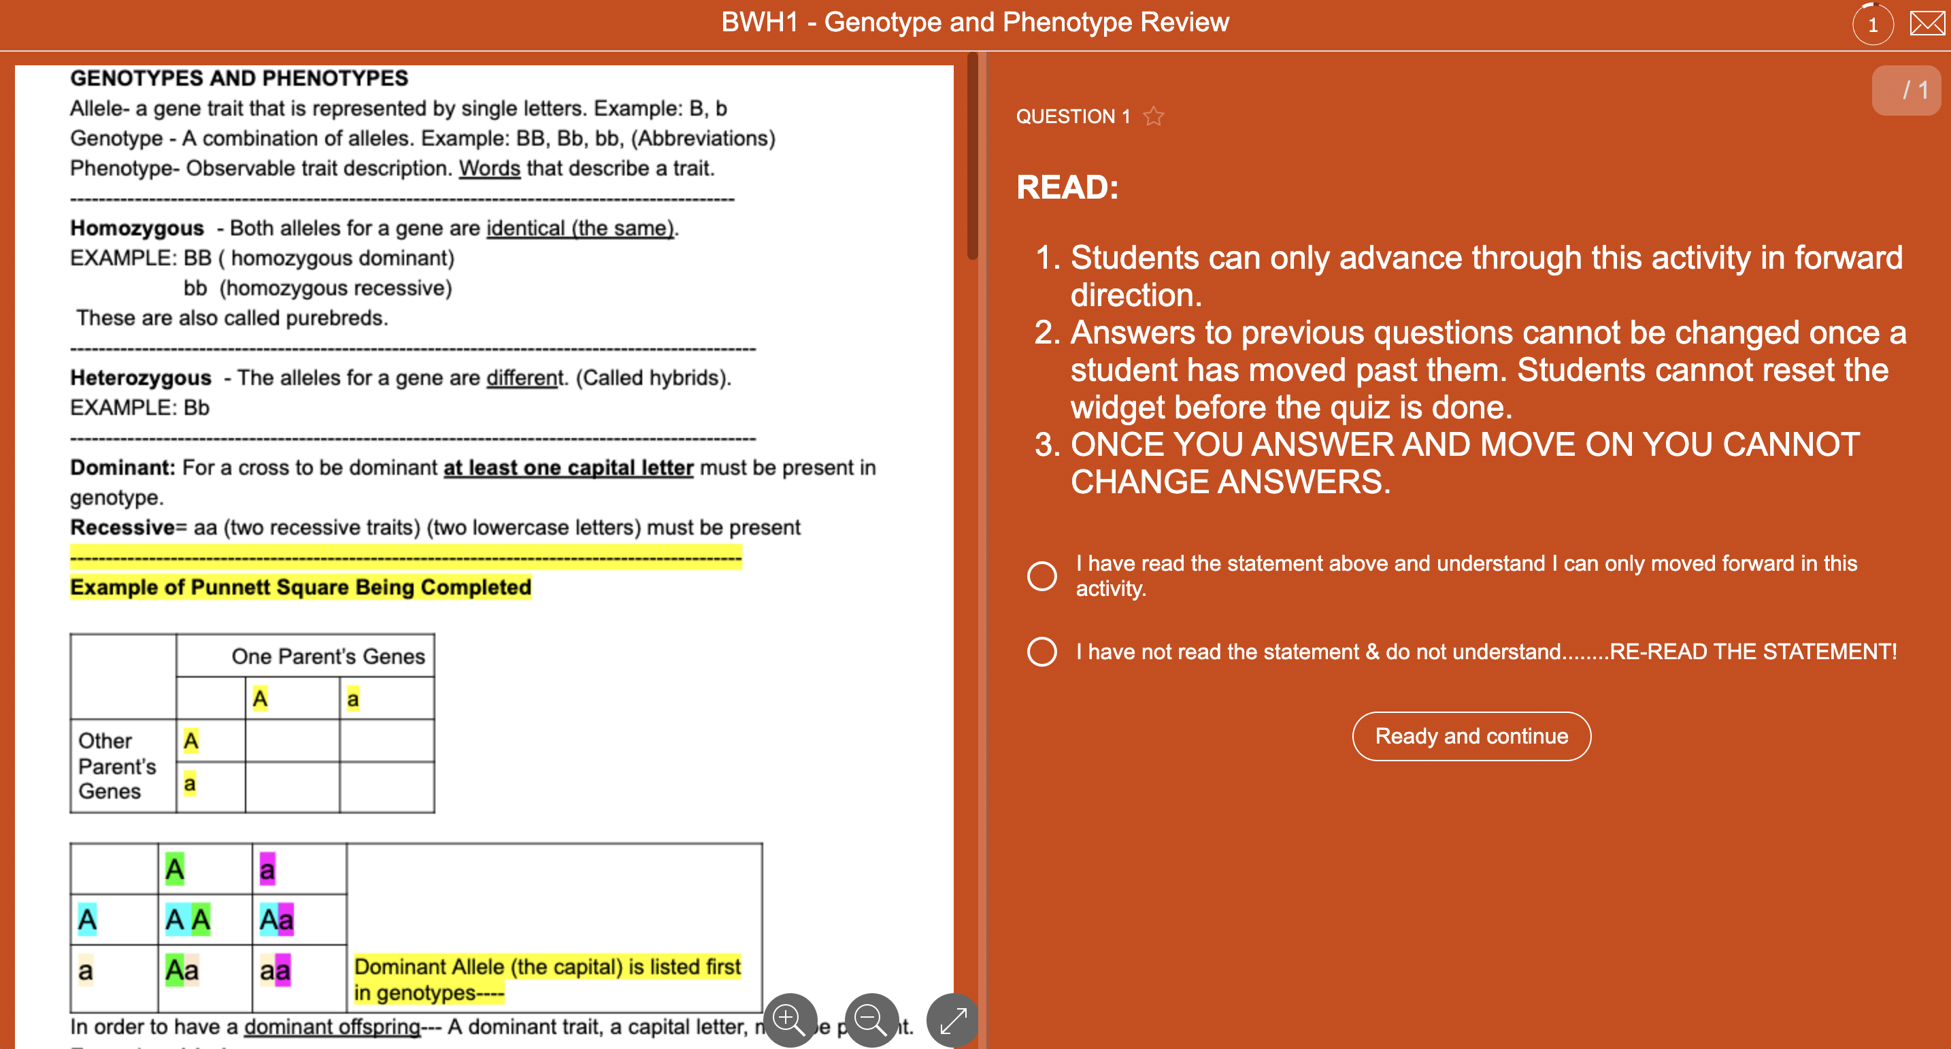Screen dimensions: 1951x1049
Task: Click the 'READ:' heading
Action: pos(1067,187)
